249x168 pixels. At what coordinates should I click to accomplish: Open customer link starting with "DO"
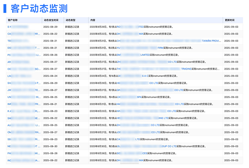(24, 48)
